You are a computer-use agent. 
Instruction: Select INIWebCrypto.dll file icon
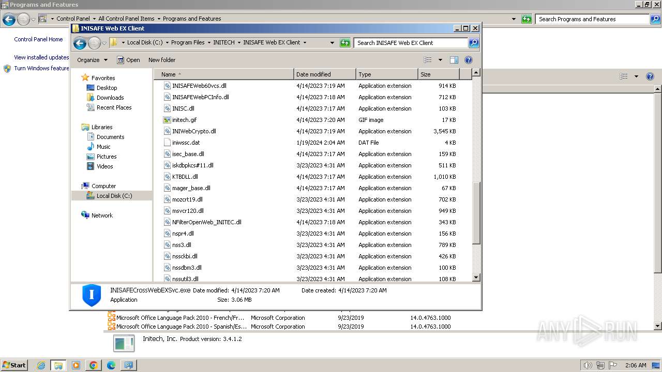click(x=167, y=131)
